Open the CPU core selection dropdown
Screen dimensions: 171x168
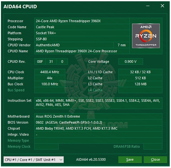point(34,160)
